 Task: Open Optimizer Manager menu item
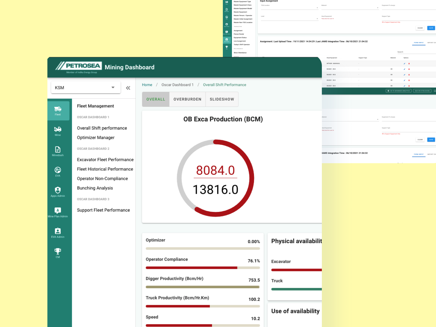point(96,137)
